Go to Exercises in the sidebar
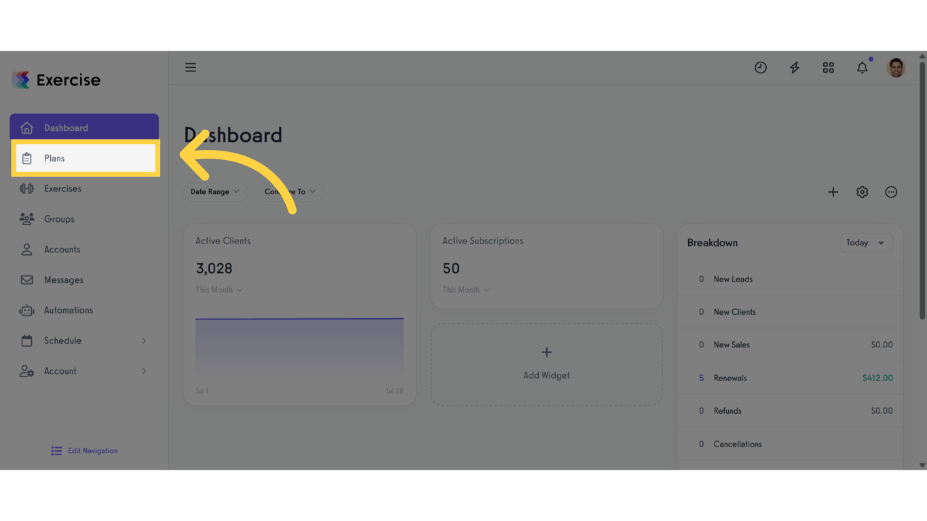The height and width of the screenshot is (521, 927). [x=62, y=189]
